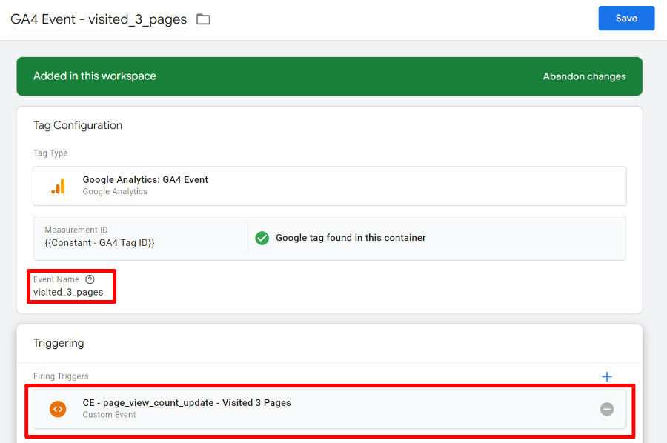Click the Event Name value visited_3_pages
The height and width of the screenshot is (443, 667).
[x=68, y=293]
